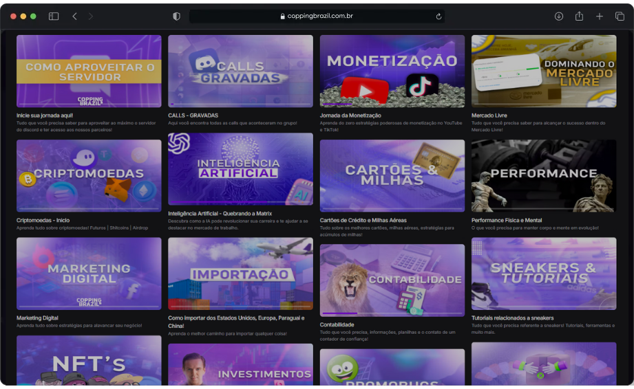This screenshot has width=634, height=389.
Task: Open the Criptomoedas course thumbnail
Action: (x=89, y=175)
